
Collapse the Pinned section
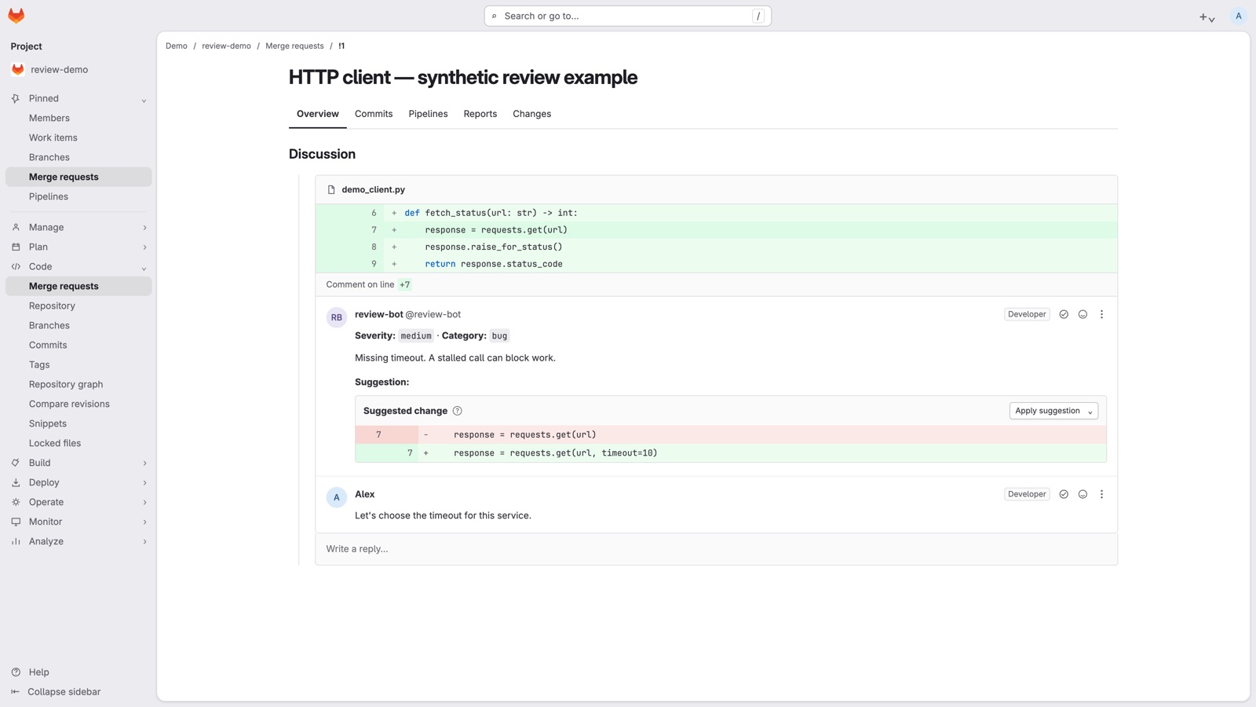[144, 100]
